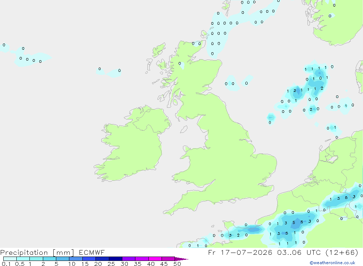Click the 45–50 mm legend swatch

(168, 259)
